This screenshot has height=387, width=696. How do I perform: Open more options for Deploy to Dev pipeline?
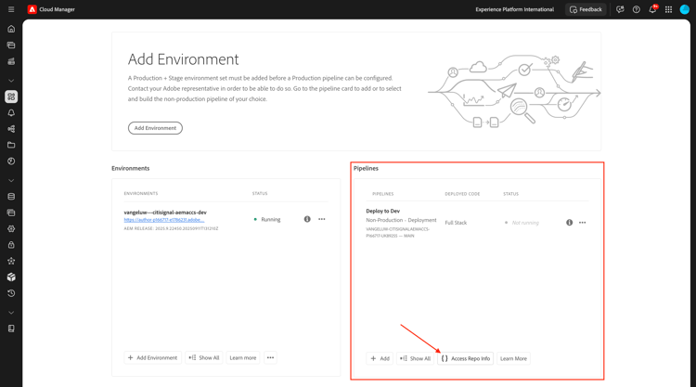coord(583,223)
